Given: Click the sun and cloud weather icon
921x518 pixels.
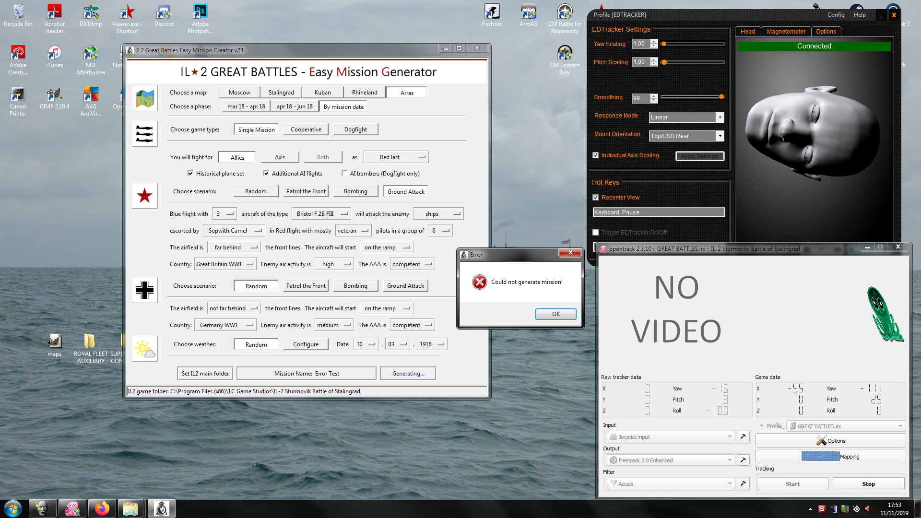Looking at the screenshot, I should pyautogui.click(x=144, y=349).
